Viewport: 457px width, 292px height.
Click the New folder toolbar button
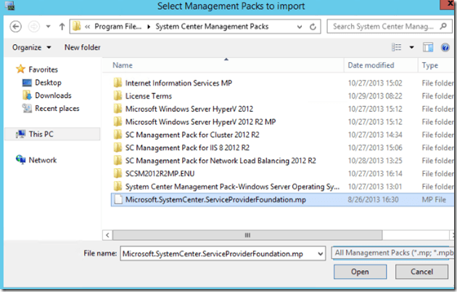point(82,47)
